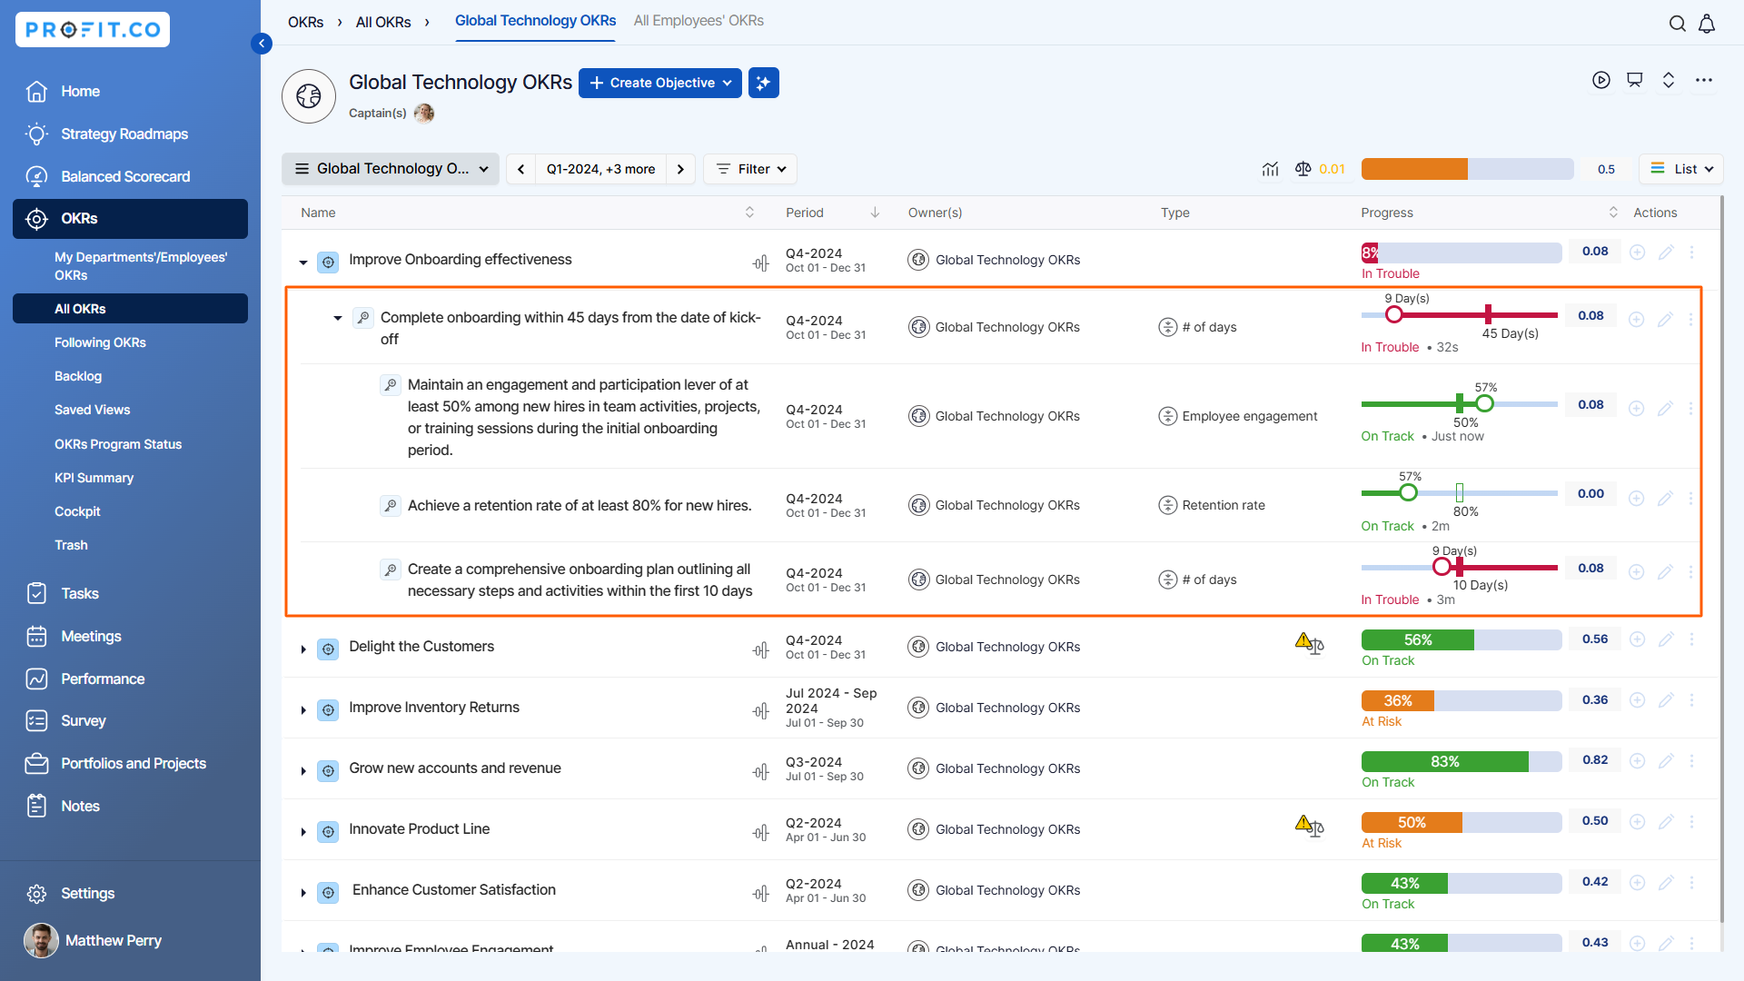Click the search magnifier icon
The height and width of the screenshot is (981, 1744).
click(1677, 24)
